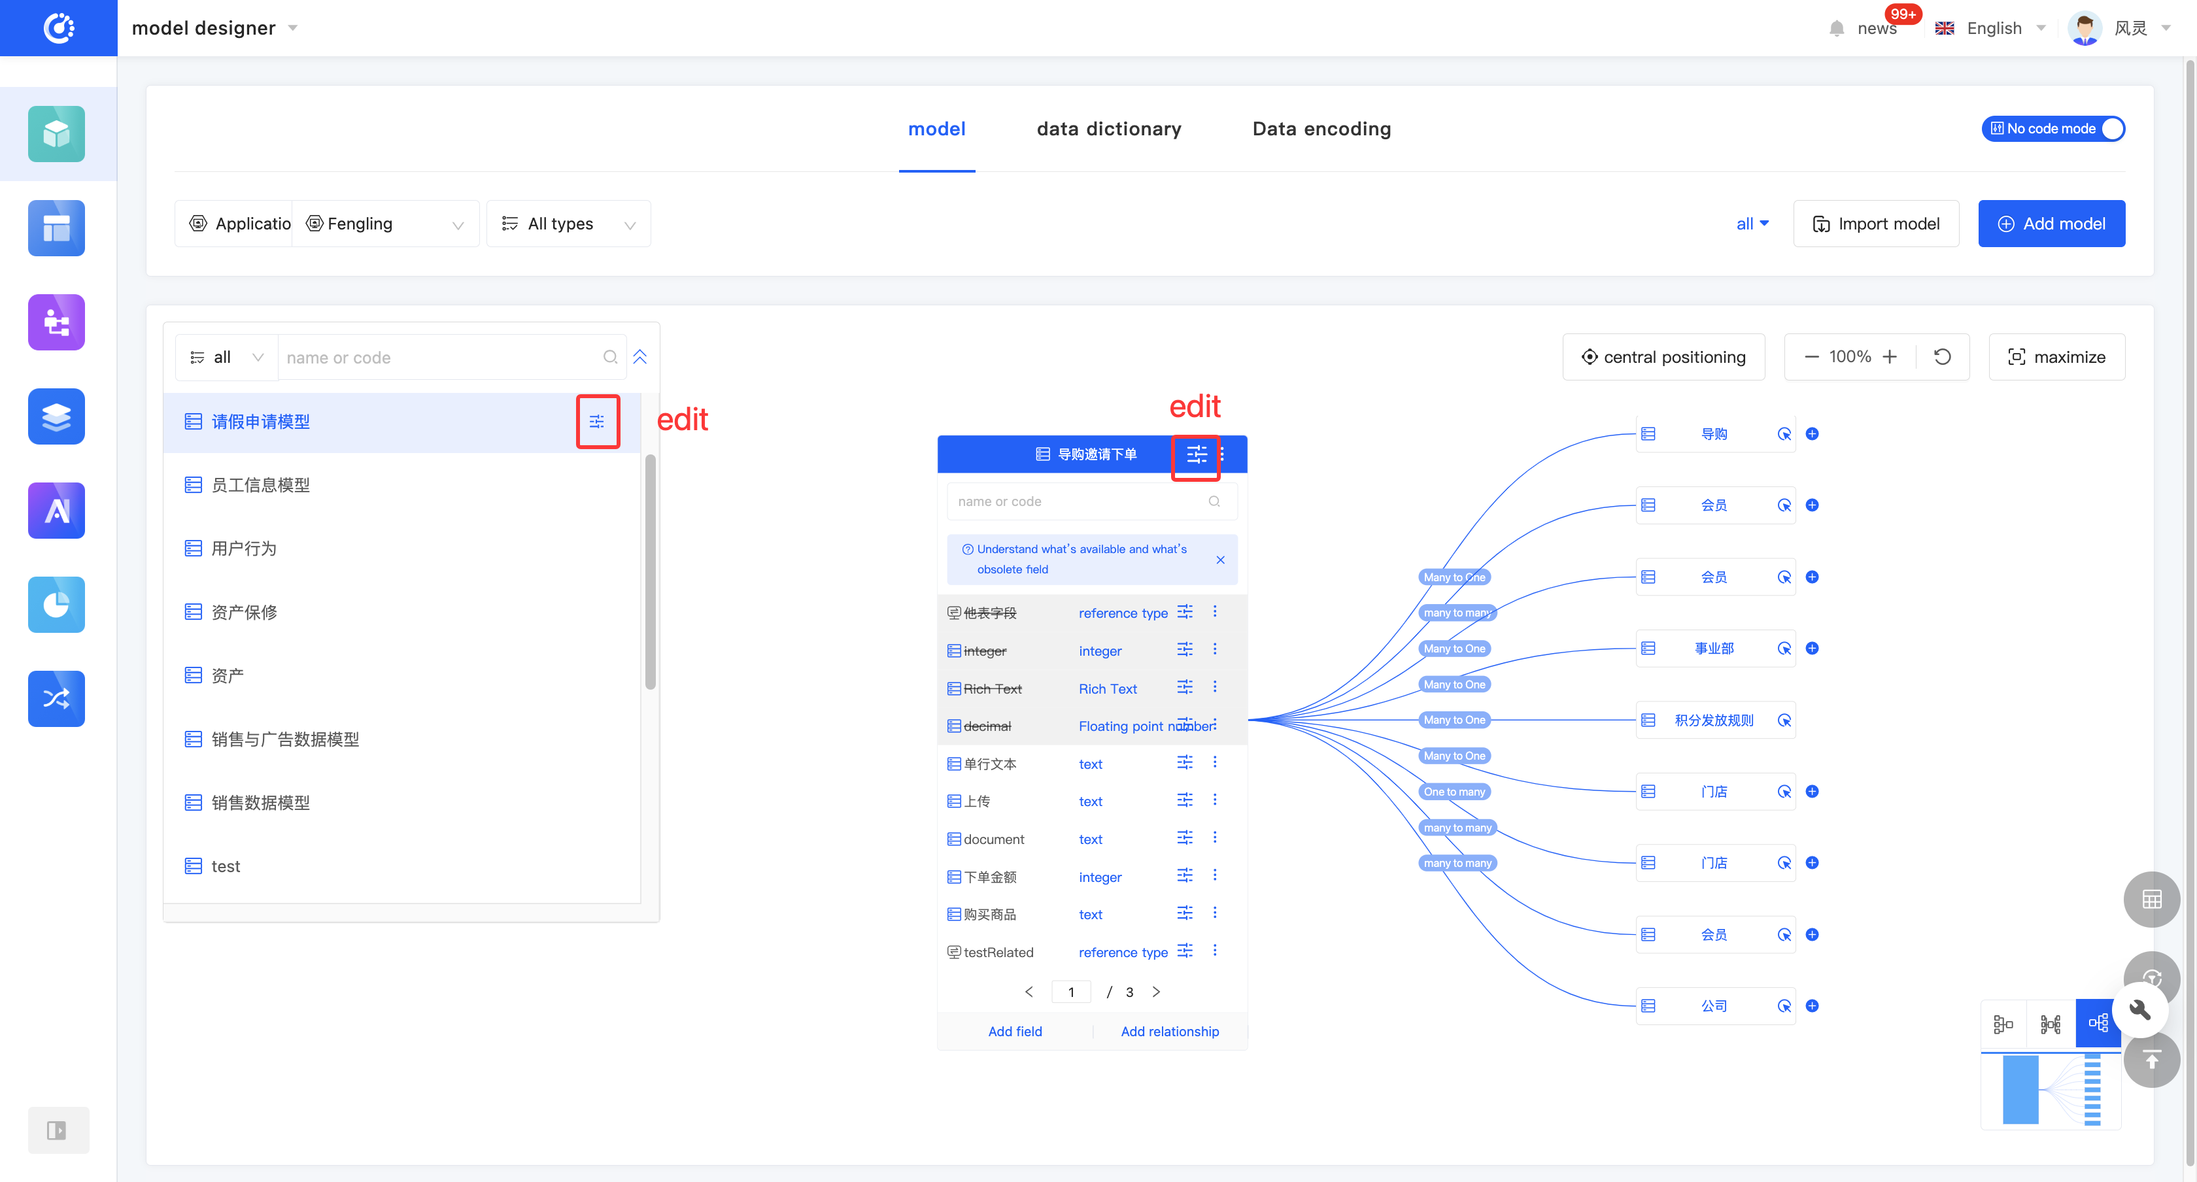Switch to Data encoding tab
2197x1182 pixels.
[1321, 129]
